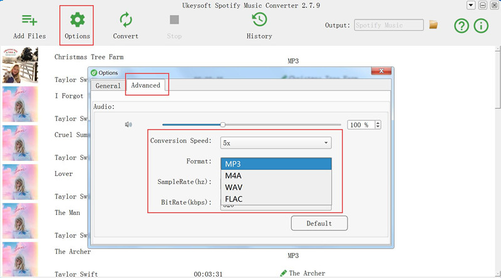Open the title bar dropdown menu arrow
501x278 pixels.
tap(471, 6)
